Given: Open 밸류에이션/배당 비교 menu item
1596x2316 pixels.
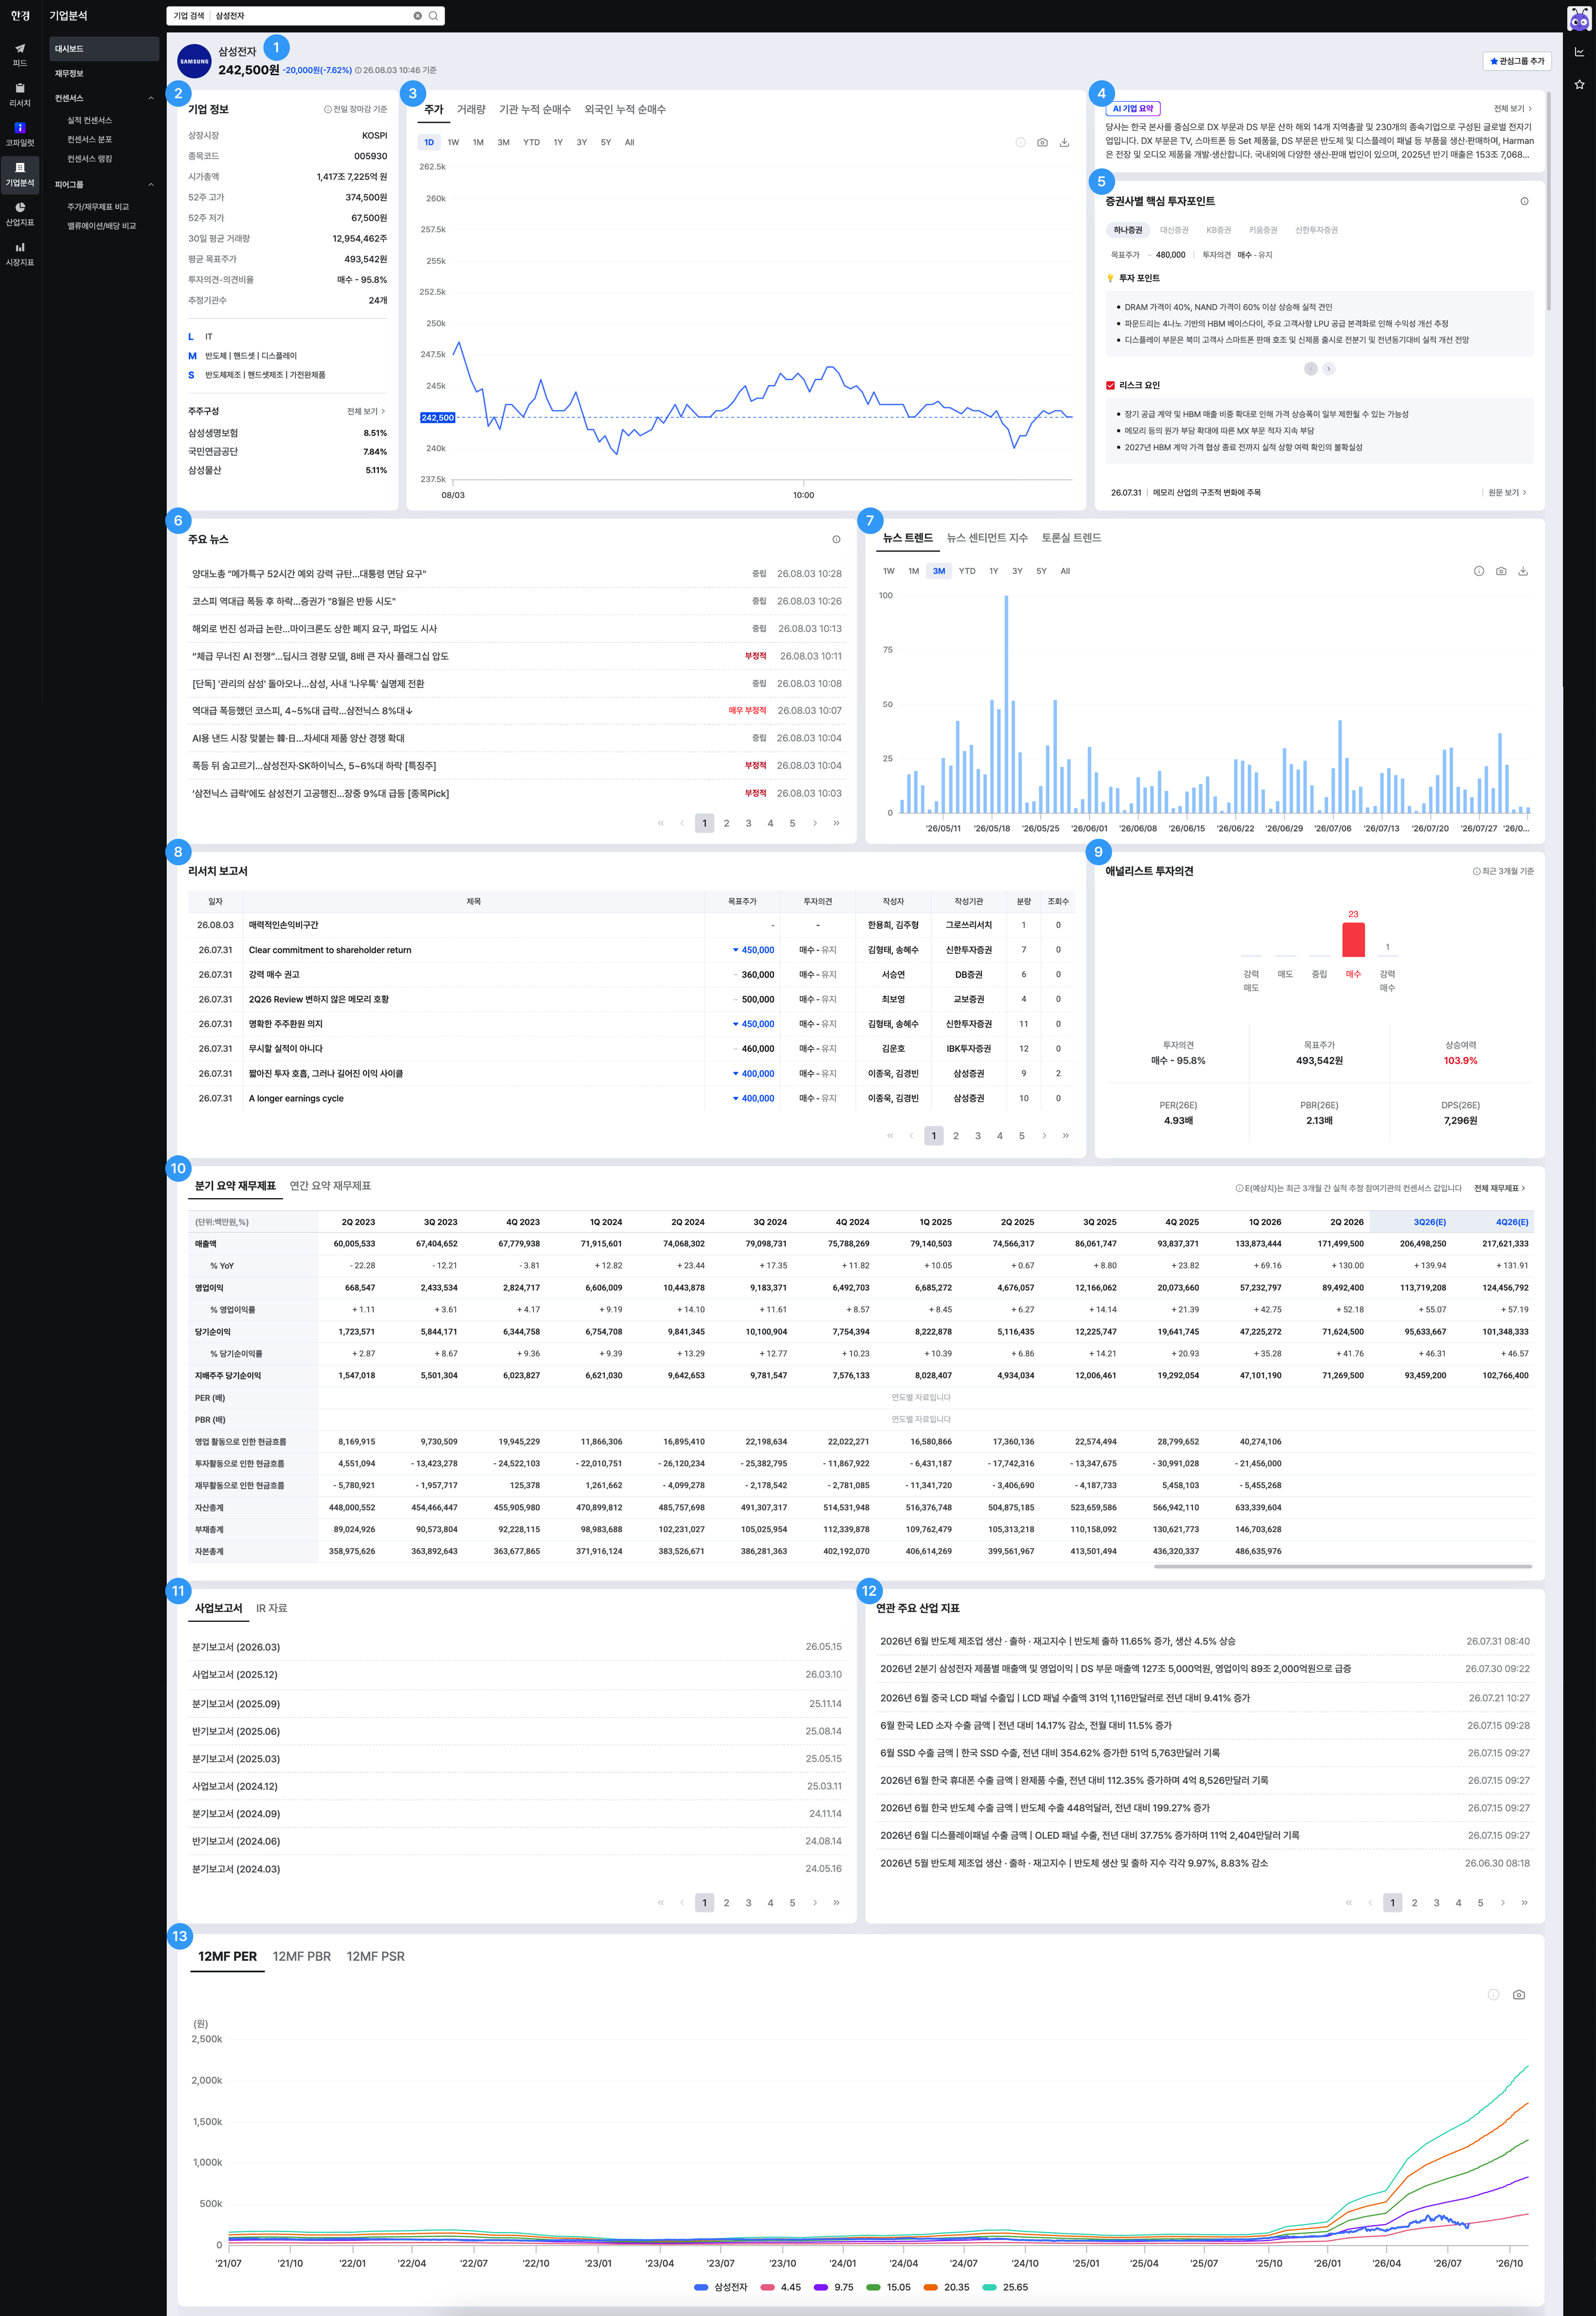Looking at the screenshot, I should click(x=101, y=226).
